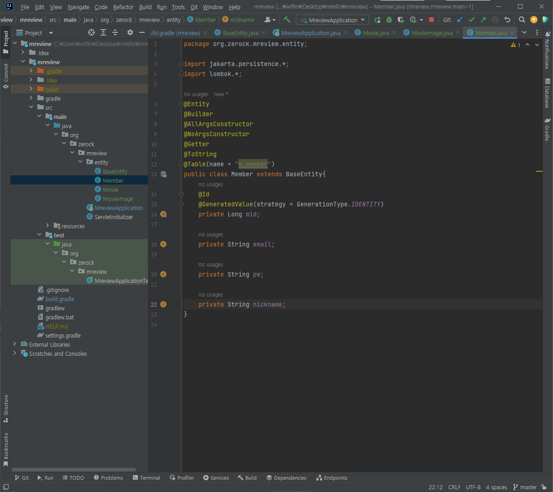Open the MreviewApplication run configuration dropdown
553x492 pixels.
[x=332, y=20]
